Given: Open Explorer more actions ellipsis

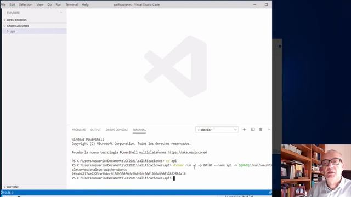Looking at the screenshot, I should click(x=60, y=13).
